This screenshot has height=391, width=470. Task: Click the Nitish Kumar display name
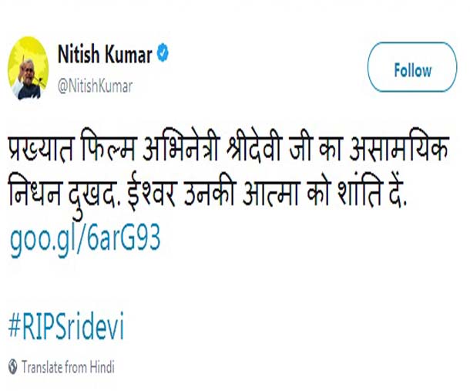104,56
